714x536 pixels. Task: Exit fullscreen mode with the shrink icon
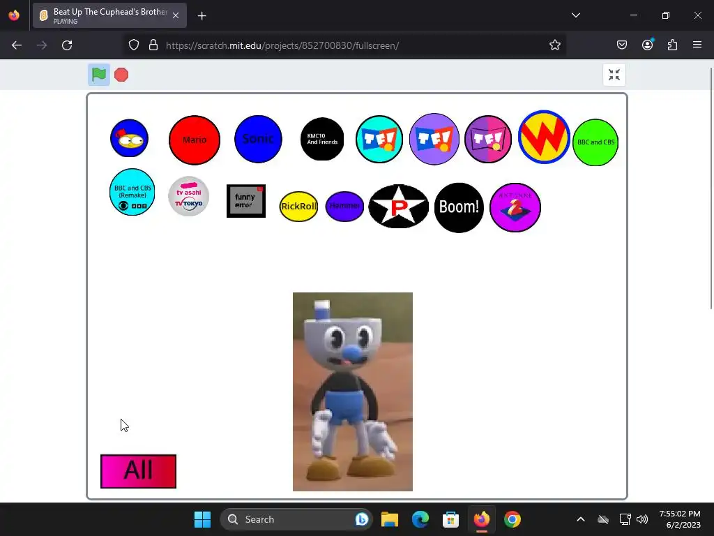point(614,75)
